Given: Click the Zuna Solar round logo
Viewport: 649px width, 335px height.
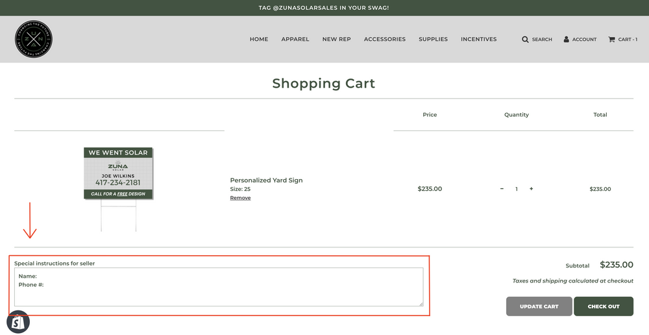Looking at the screenshot, I should click(x=34, y=40).
